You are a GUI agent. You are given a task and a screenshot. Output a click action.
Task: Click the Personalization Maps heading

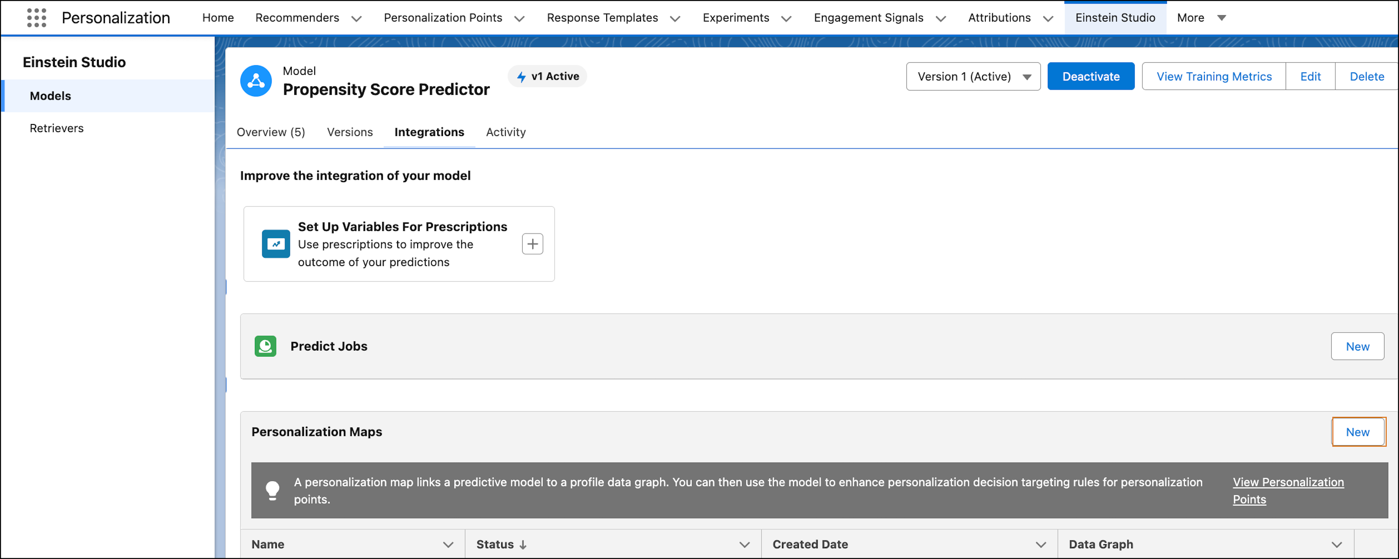(317, 432)
